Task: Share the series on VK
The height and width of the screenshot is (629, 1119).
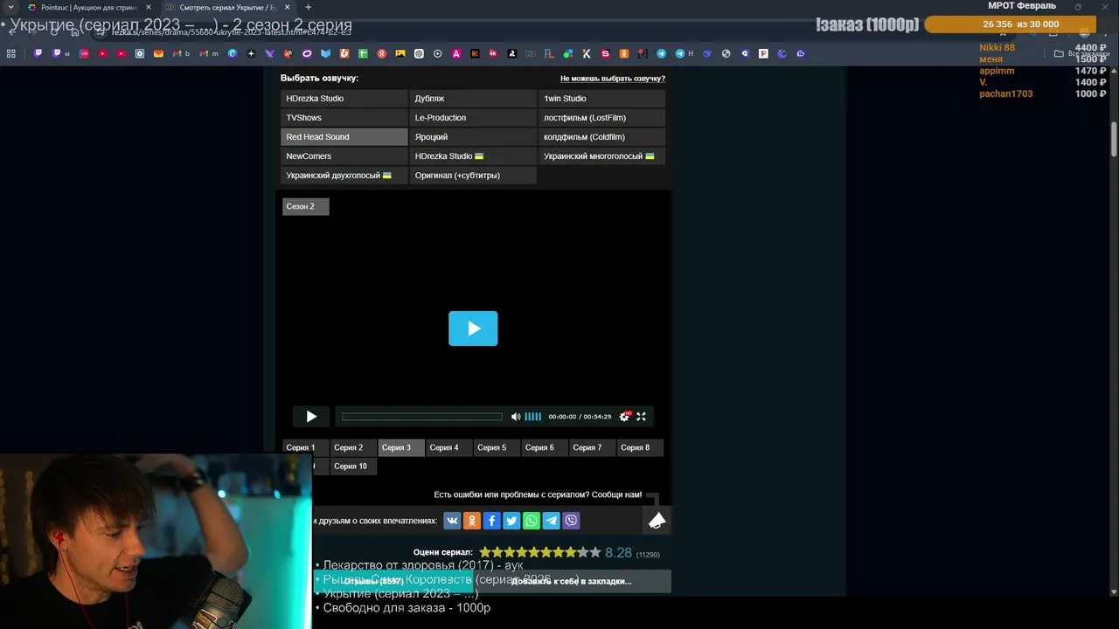Action: [452, 521]
